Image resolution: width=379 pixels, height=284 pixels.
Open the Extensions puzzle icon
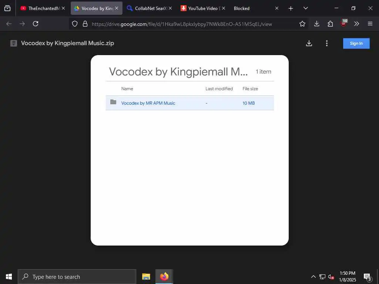tap(330, 24)
